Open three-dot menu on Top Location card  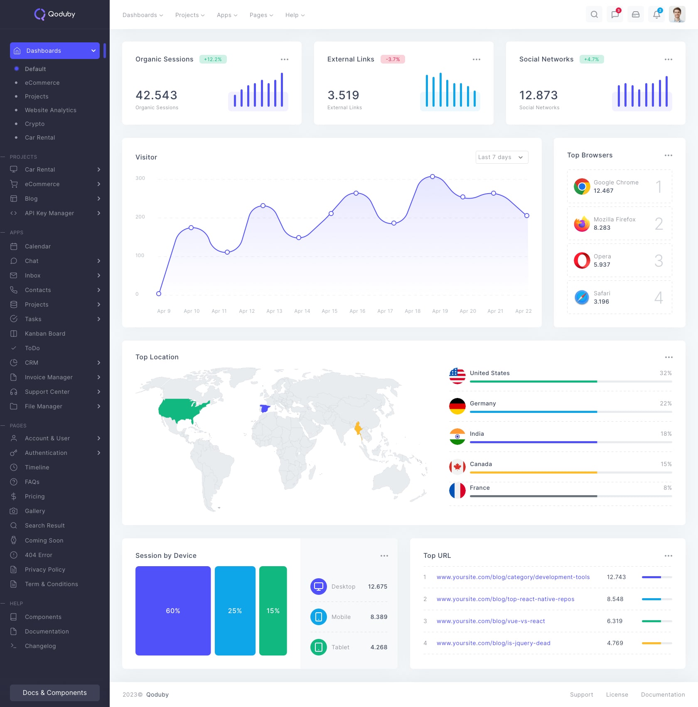pos(669,357)
